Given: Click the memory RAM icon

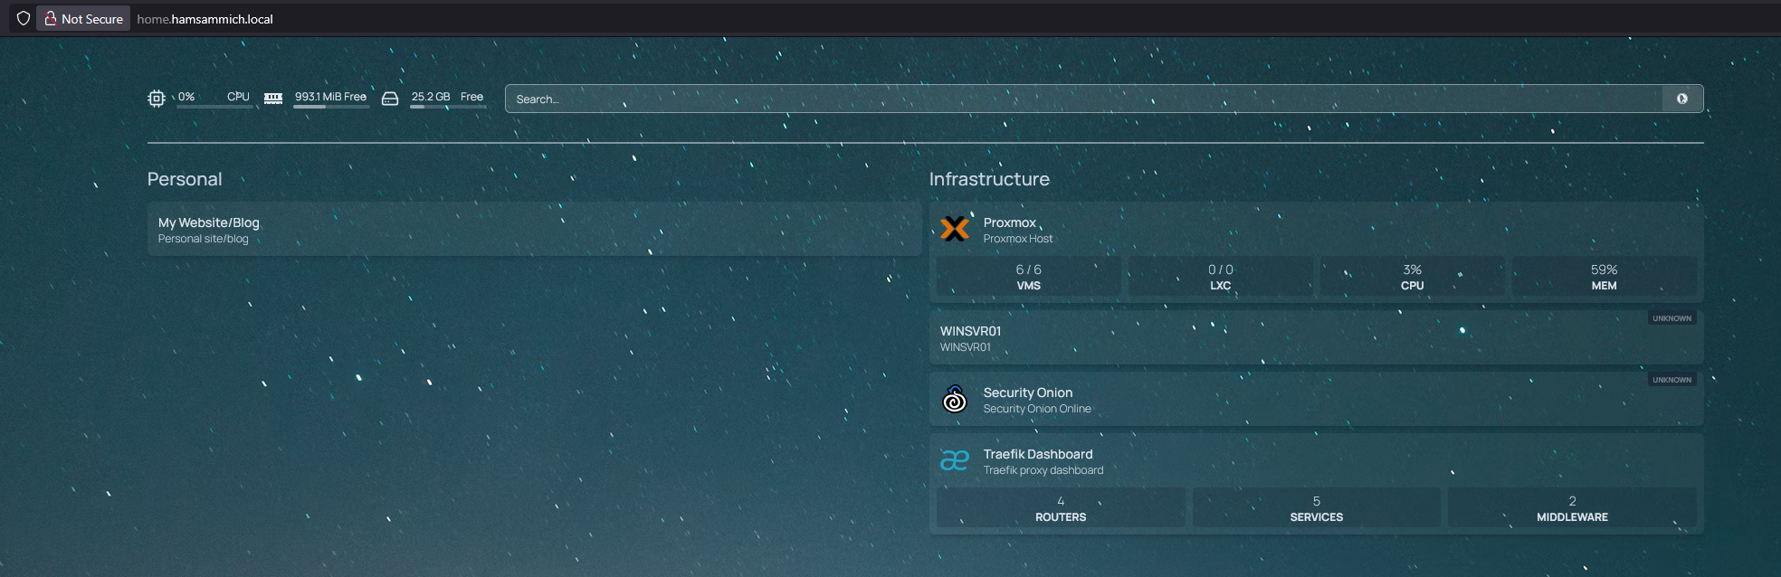Looking at the screenshot, I should tap(273, 99).
